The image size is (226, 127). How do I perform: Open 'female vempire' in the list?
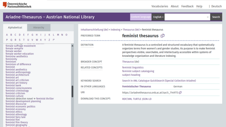click(x=14, y=49)
